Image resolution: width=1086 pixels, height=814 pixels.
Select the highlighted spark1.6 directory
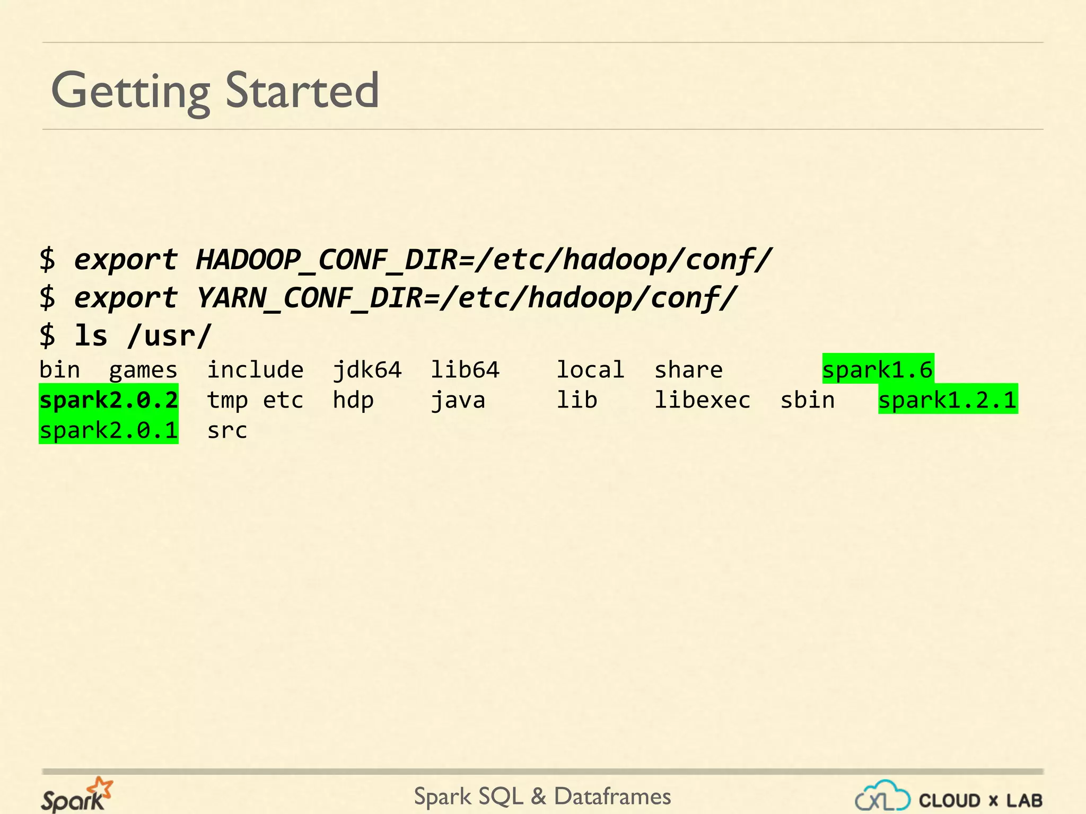coord(878,369)
